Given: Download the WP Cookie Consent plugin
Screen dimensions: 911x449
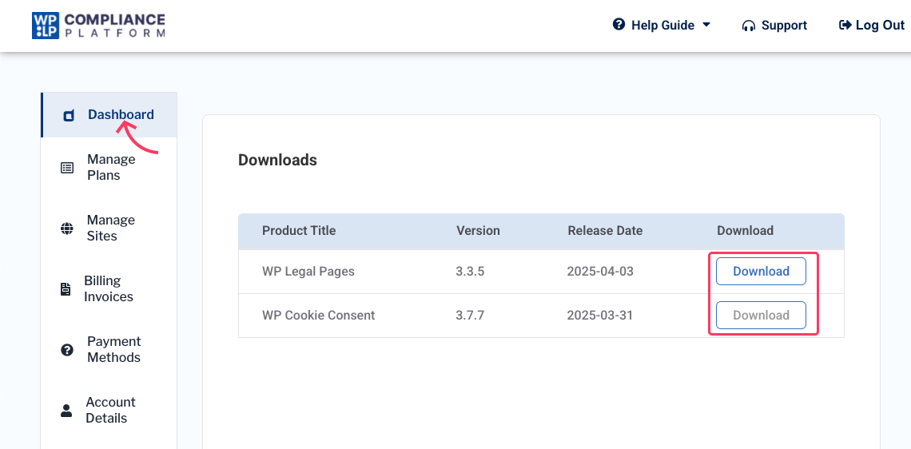Looking at the screenshot, I should click(761, 316).
